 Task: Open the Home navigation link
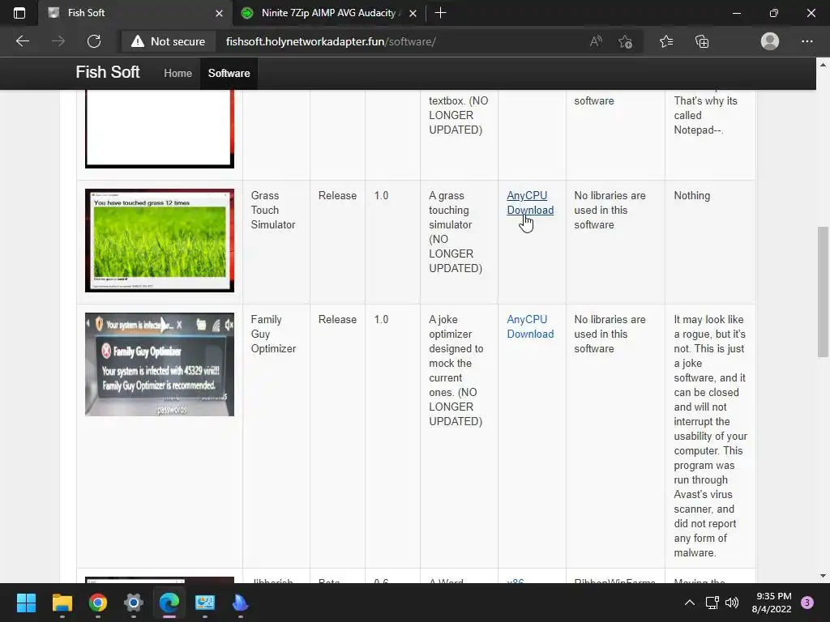[178, 73]
